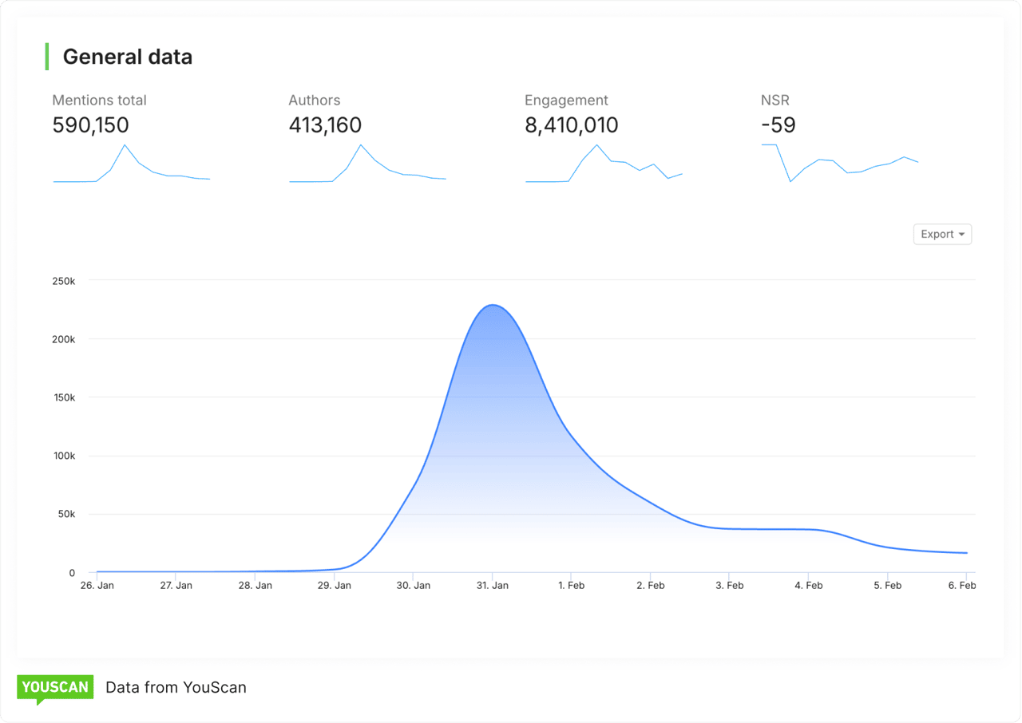Click the 26. Jan x-axis label

click(97, 586)
